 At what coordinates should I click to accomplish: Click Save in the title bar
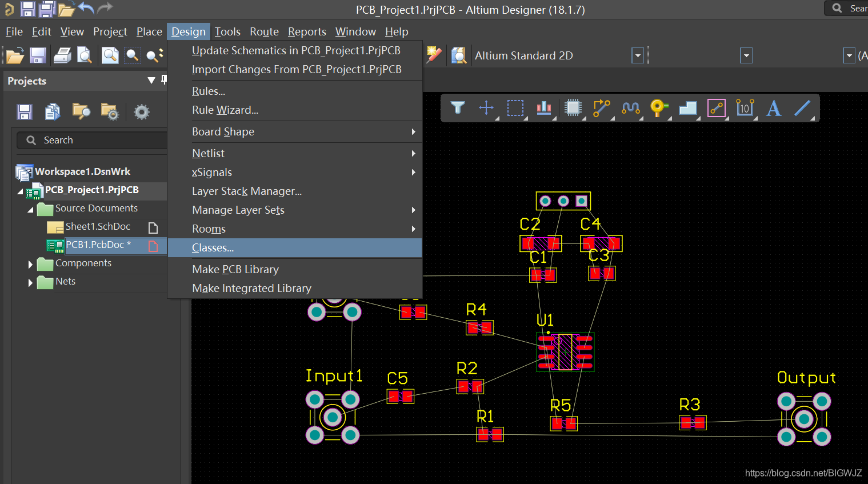click(x=28, y=9)
